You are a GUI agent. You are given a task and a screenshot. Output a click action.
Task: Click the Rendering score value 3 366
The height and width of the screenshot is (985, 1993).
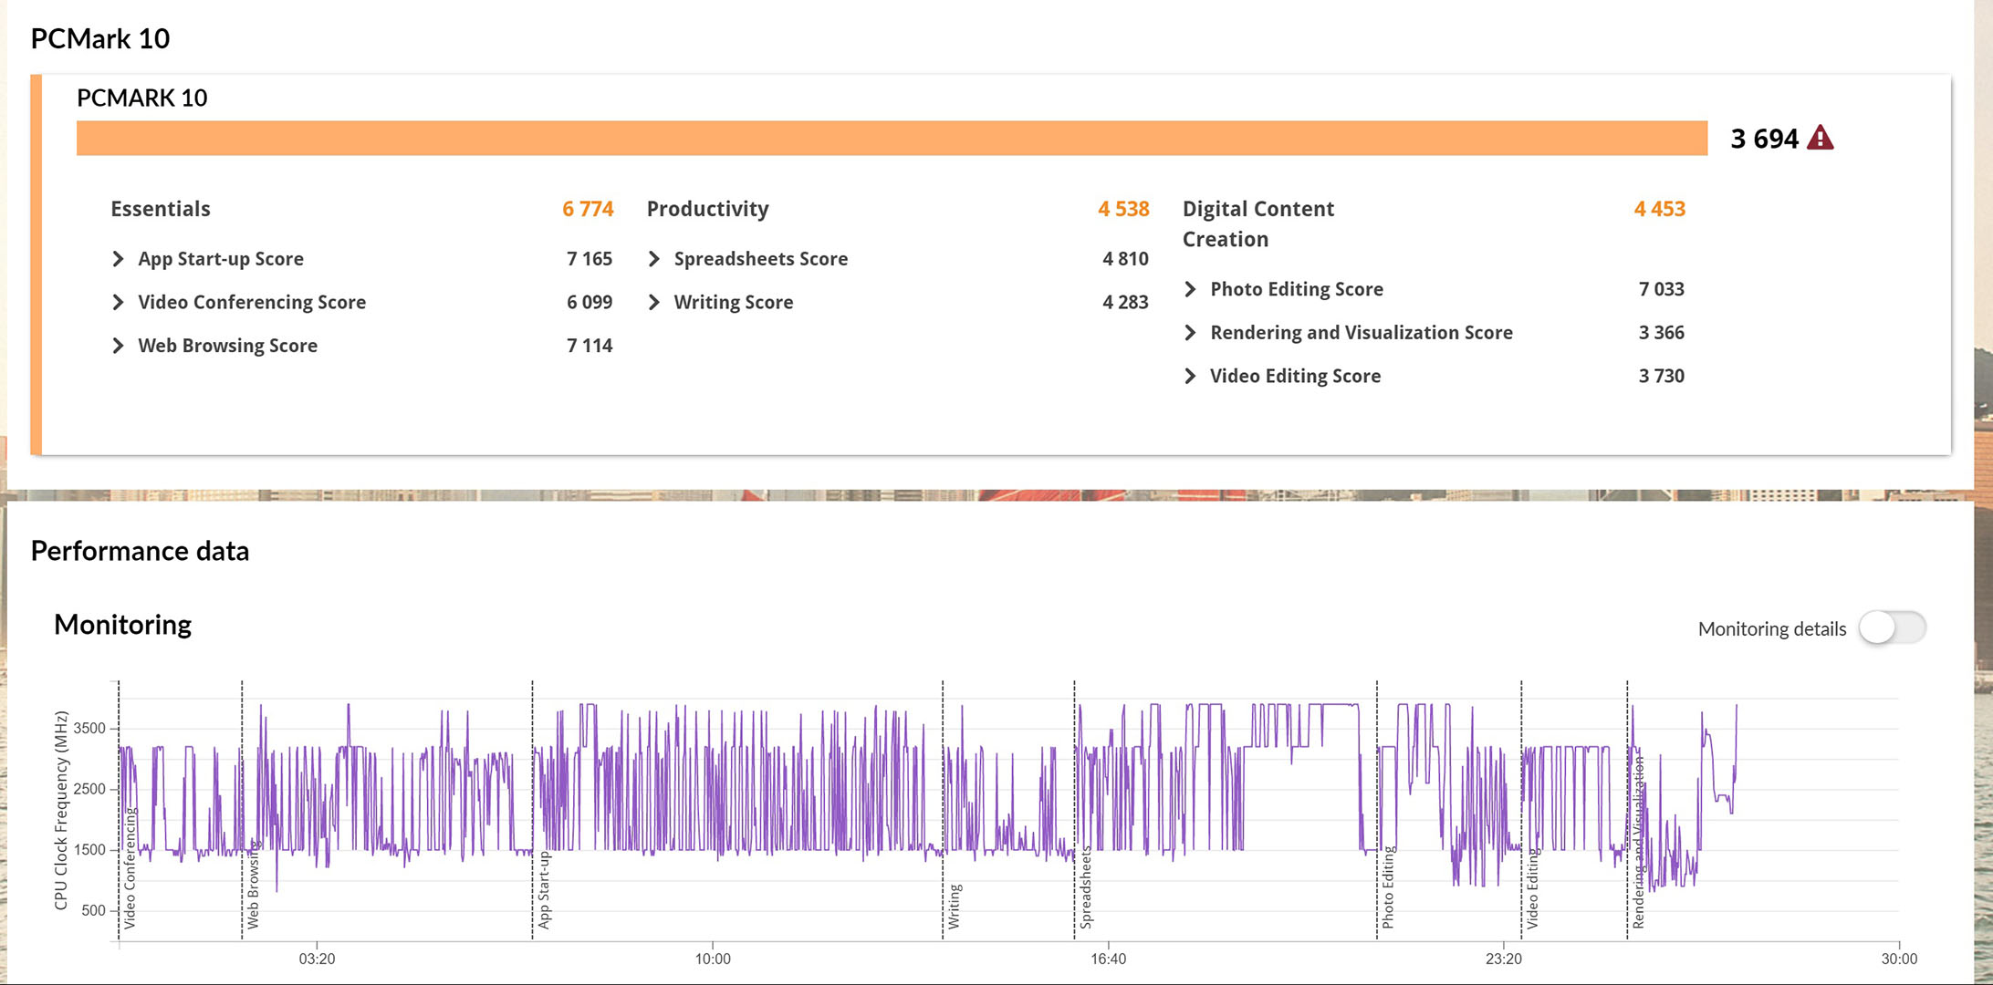coord(1662,333)
